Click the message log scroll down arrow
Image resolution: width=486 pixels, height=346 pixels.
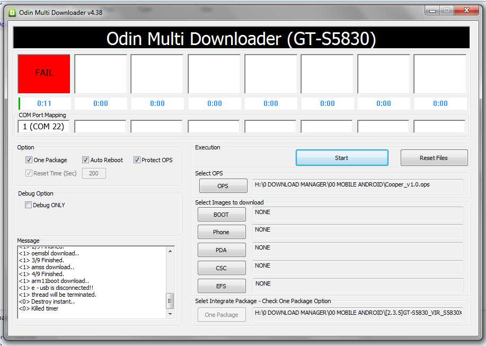(170, 314)
